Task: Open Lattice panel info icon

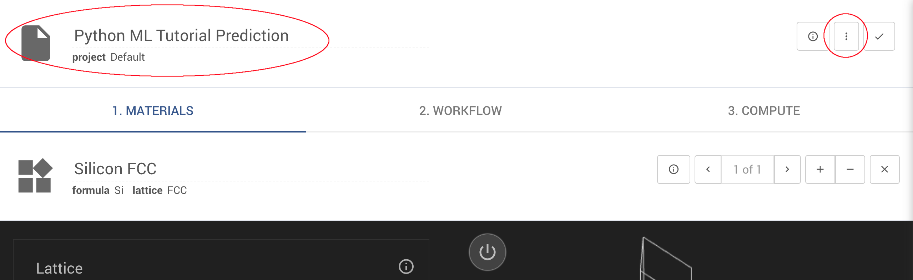Action: (x=406, y=266)
